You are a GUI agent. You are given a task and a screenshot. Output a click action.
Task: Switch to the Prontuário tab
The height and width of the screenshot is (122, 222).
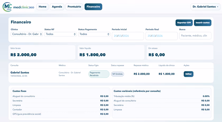pos(74,7)
